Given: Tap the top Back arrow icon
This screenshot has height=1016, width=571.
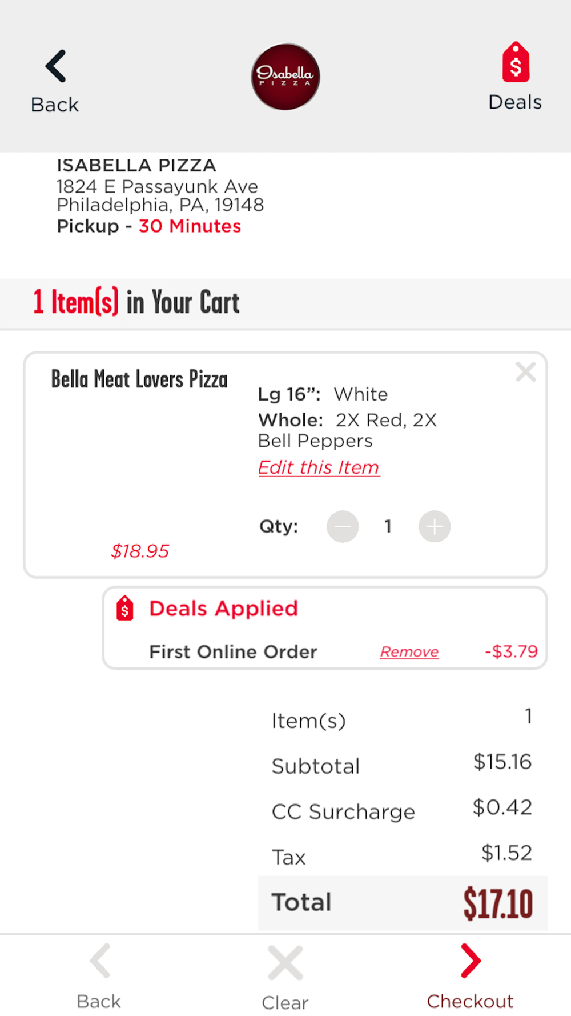Looking at the screenshot, I should [56, 66].
